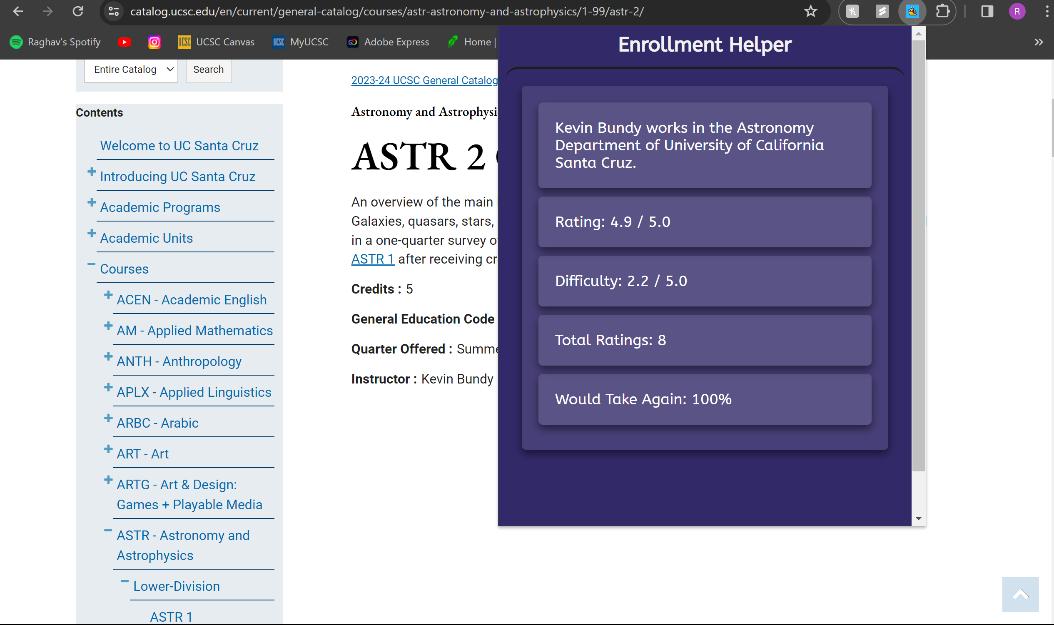
Task: Reload the current page
Action: pos(78,11)
